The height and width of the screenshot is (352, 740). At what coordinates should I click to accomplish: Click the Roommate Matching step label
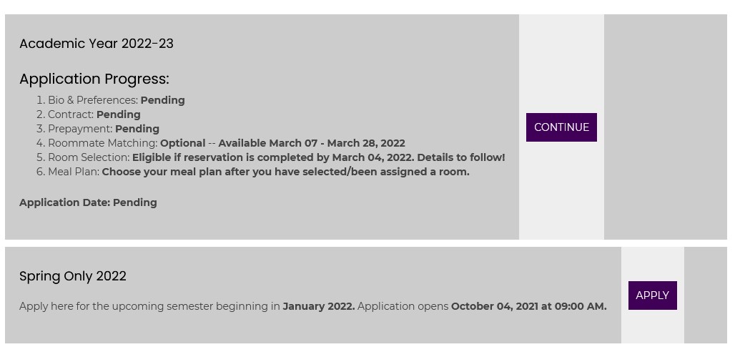coord(102,143)
